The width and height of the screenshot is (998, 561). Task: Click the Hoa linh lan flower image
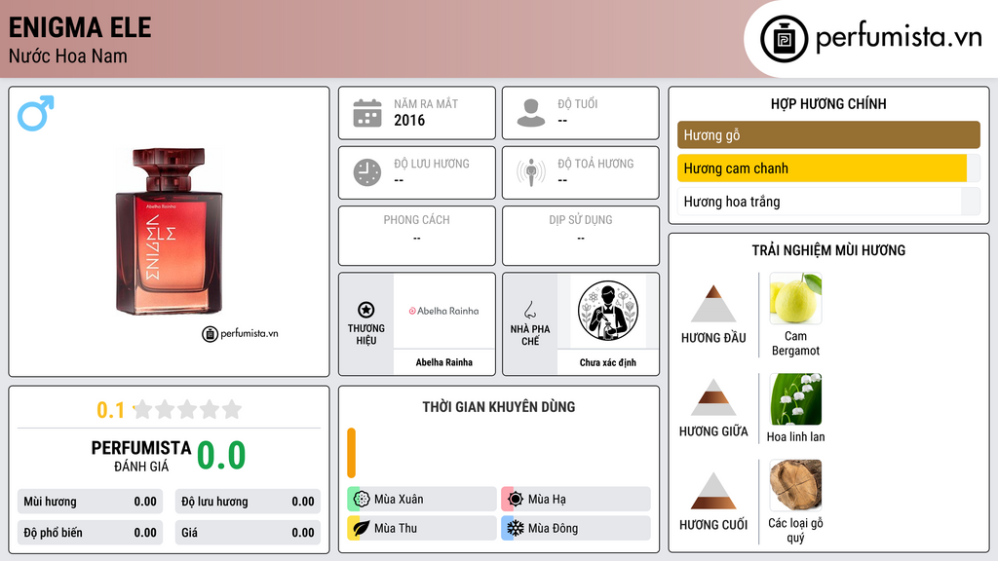[795, 398]
